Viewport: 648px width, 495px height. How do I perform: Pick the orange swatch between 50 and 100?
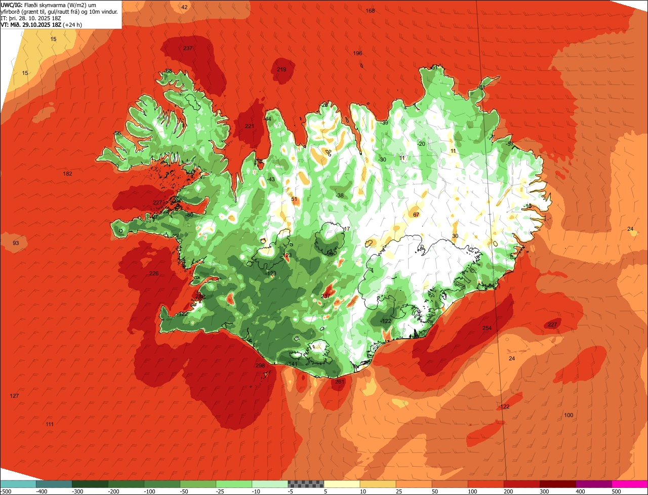[450, 484]
